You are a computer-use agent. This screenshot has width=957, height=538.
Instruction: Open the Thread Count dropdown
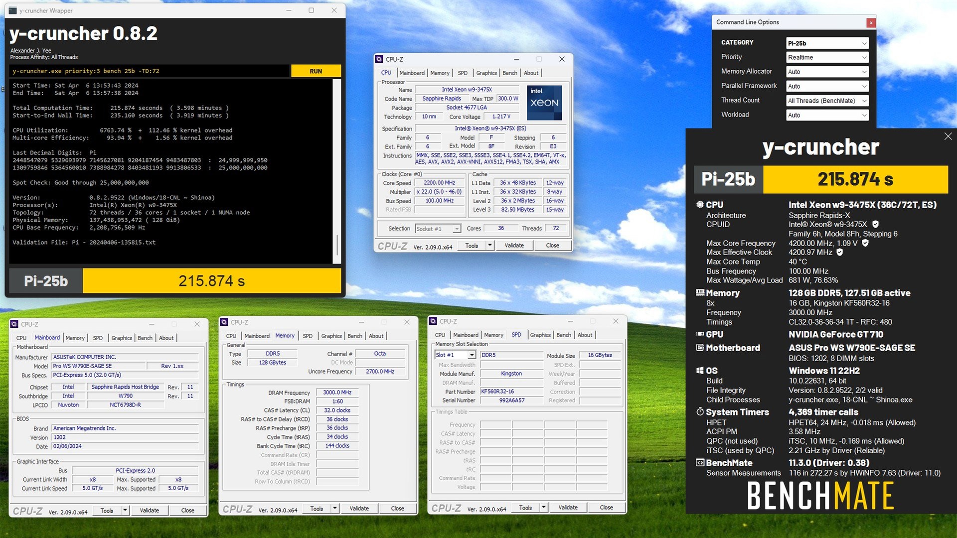click(827, 101)
